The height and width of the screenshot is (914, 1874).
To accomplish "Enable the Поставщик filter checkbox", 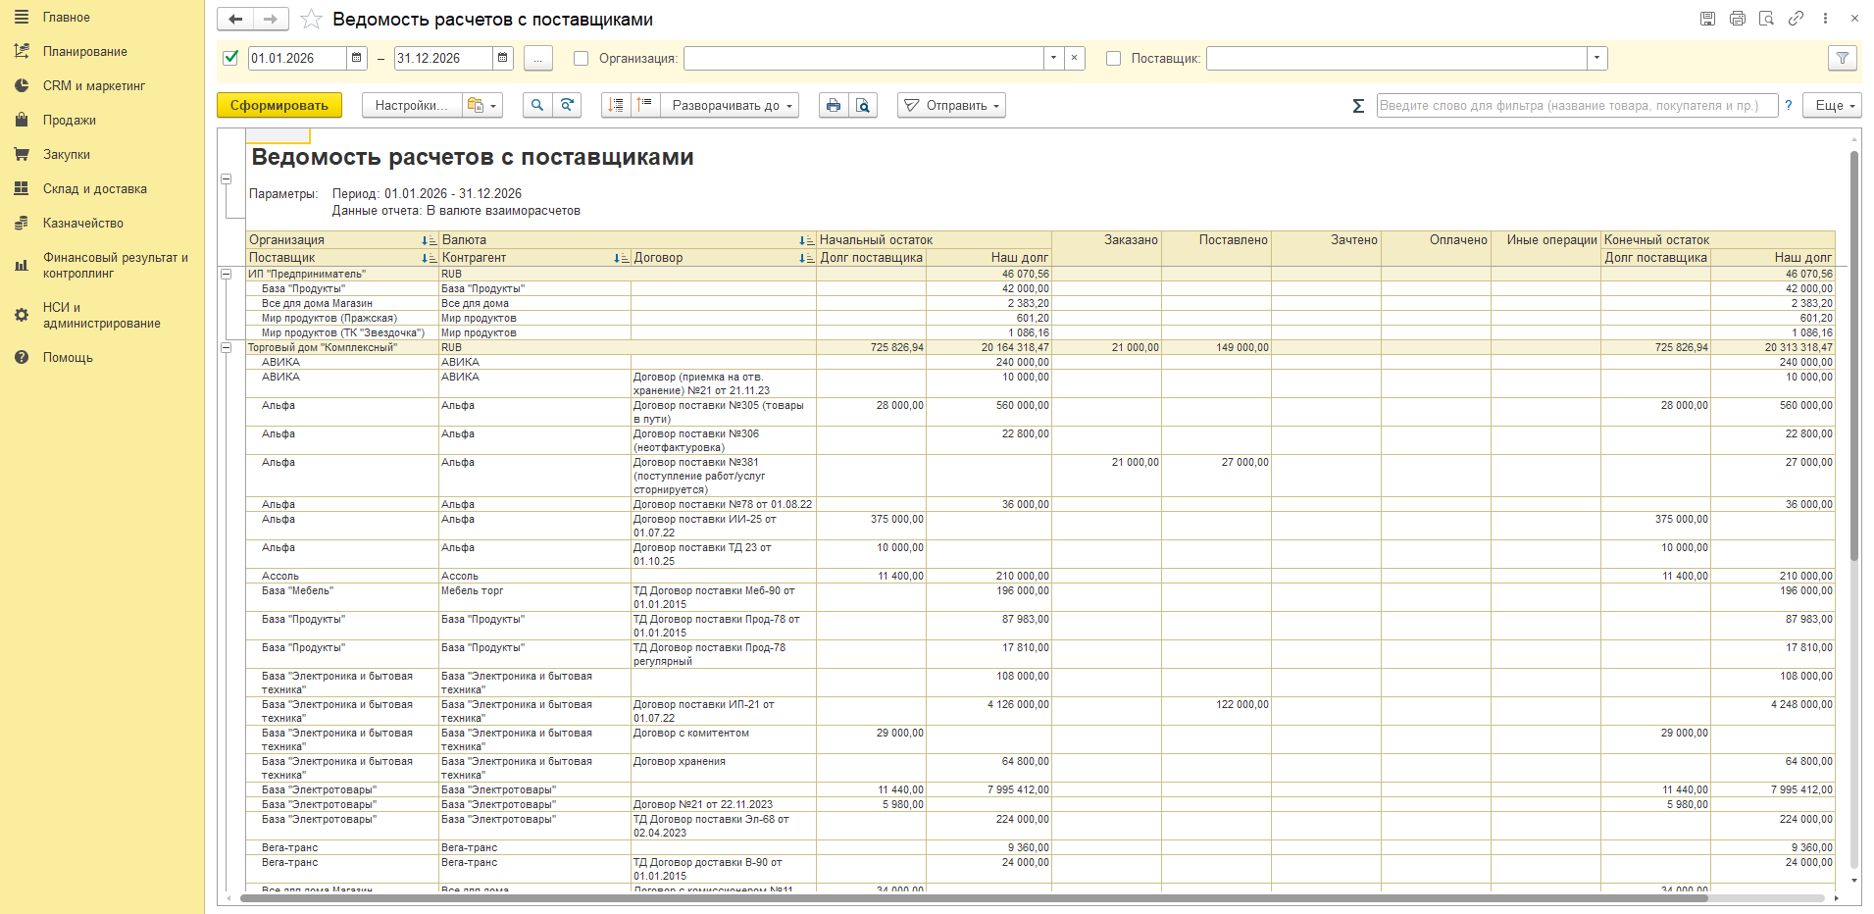I will click(x=1113, y=59).
